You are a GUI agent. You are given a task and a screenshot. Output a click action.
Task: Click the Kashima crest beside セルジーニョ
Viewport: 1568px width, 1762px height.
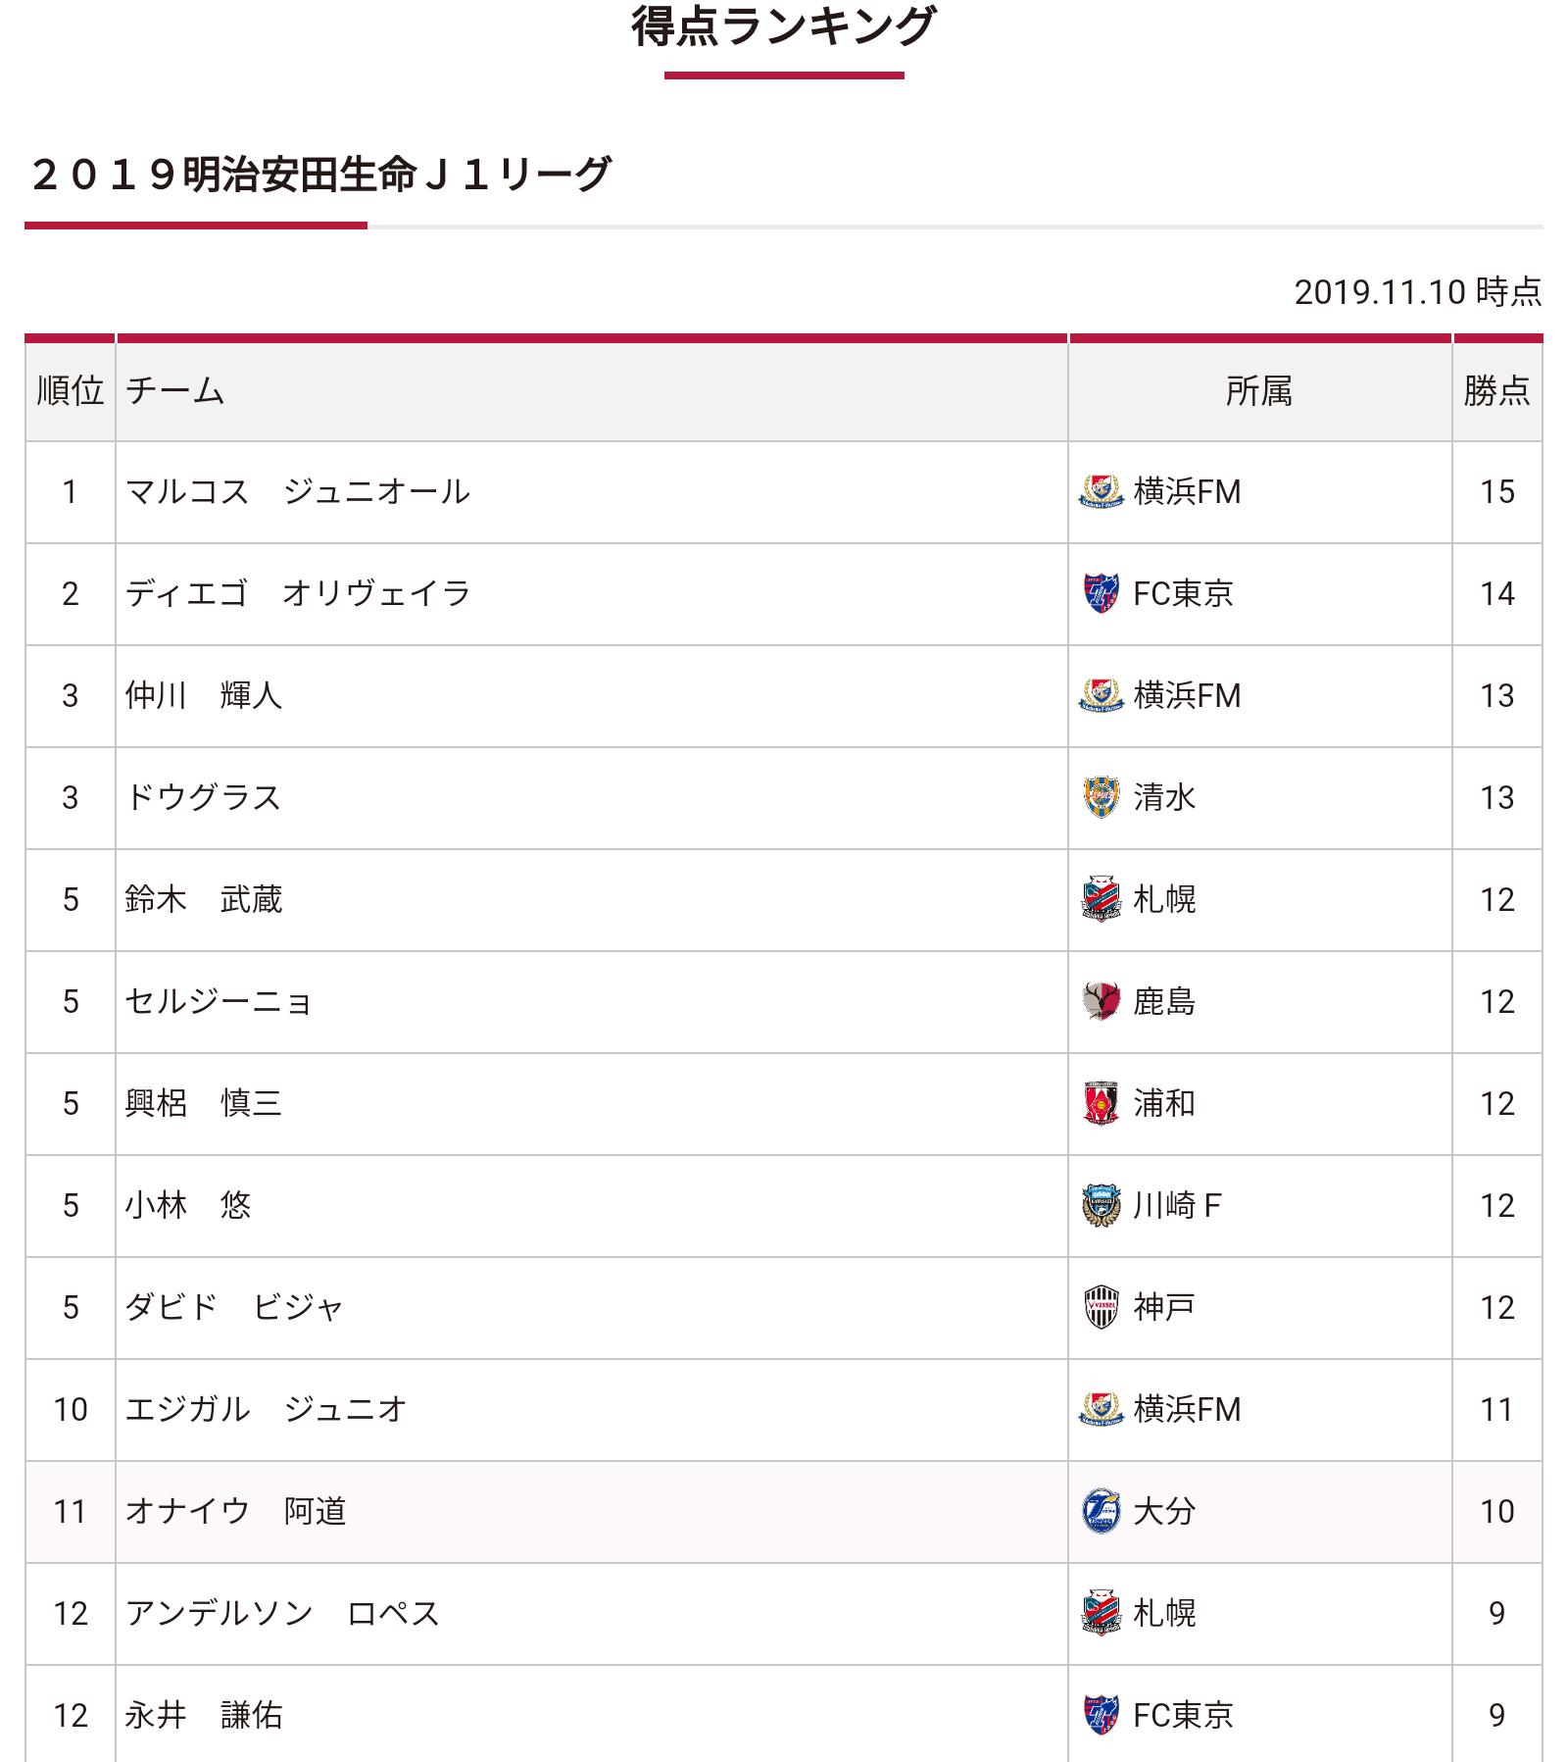click(1101, 1001)
